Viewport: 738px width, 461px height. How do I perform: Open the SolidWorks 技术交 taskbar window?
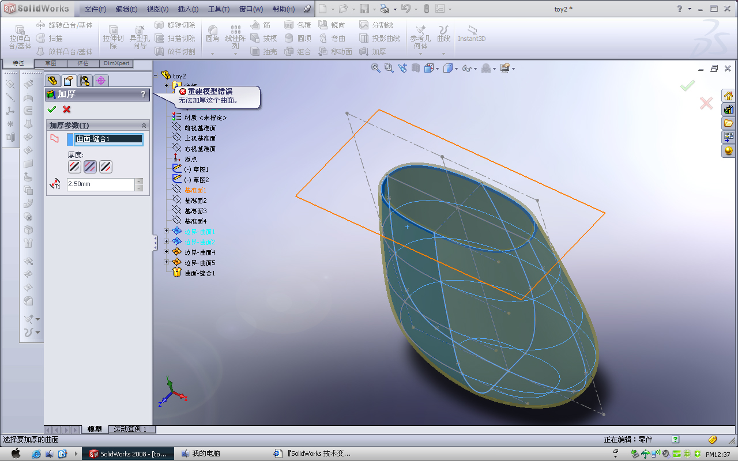coord(315,454)
